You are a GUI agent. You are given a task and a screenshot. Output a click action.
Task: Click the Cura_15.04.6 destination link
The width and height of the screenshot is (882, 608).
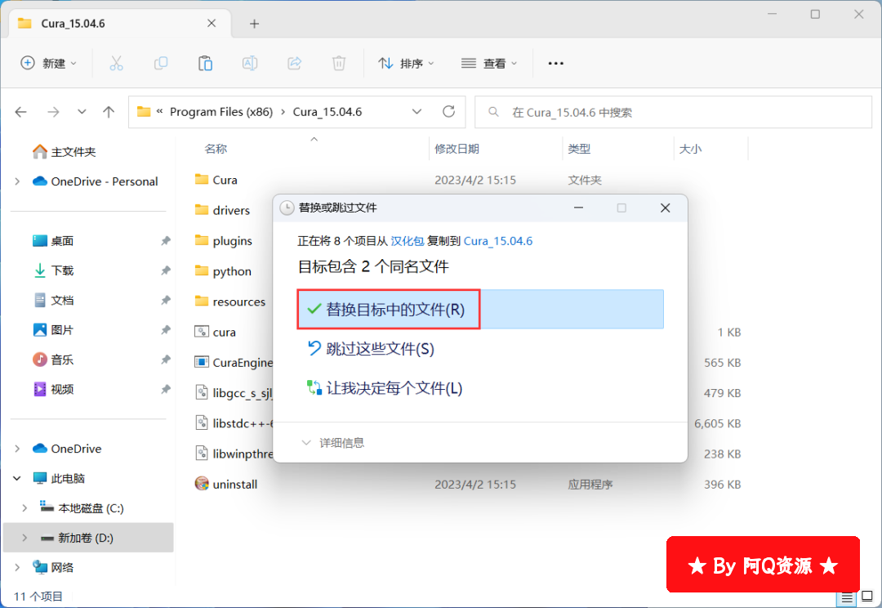tap(498, 241)
